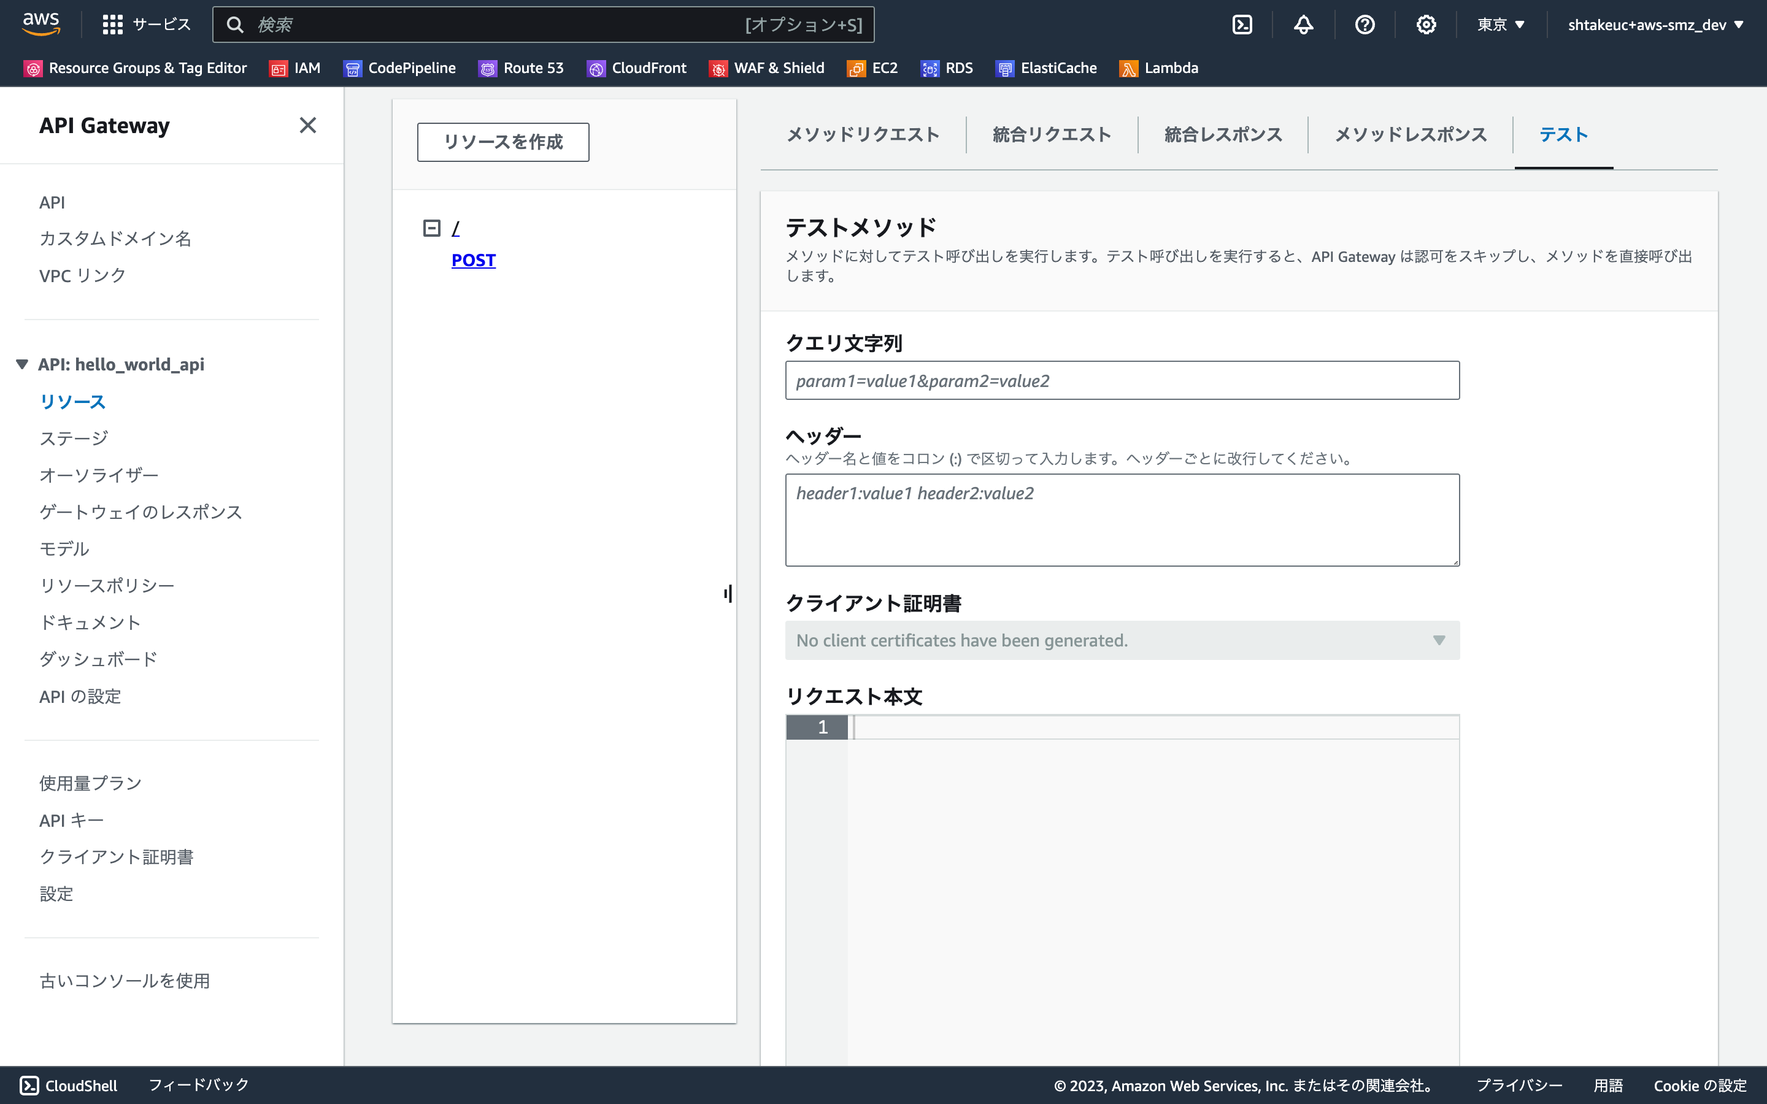Click the search magnifier icon

pos(234,25)
